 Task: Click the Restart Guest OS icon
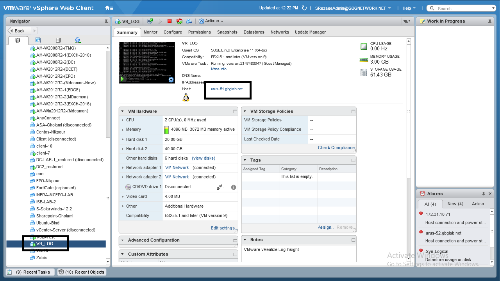coord(179,21)
